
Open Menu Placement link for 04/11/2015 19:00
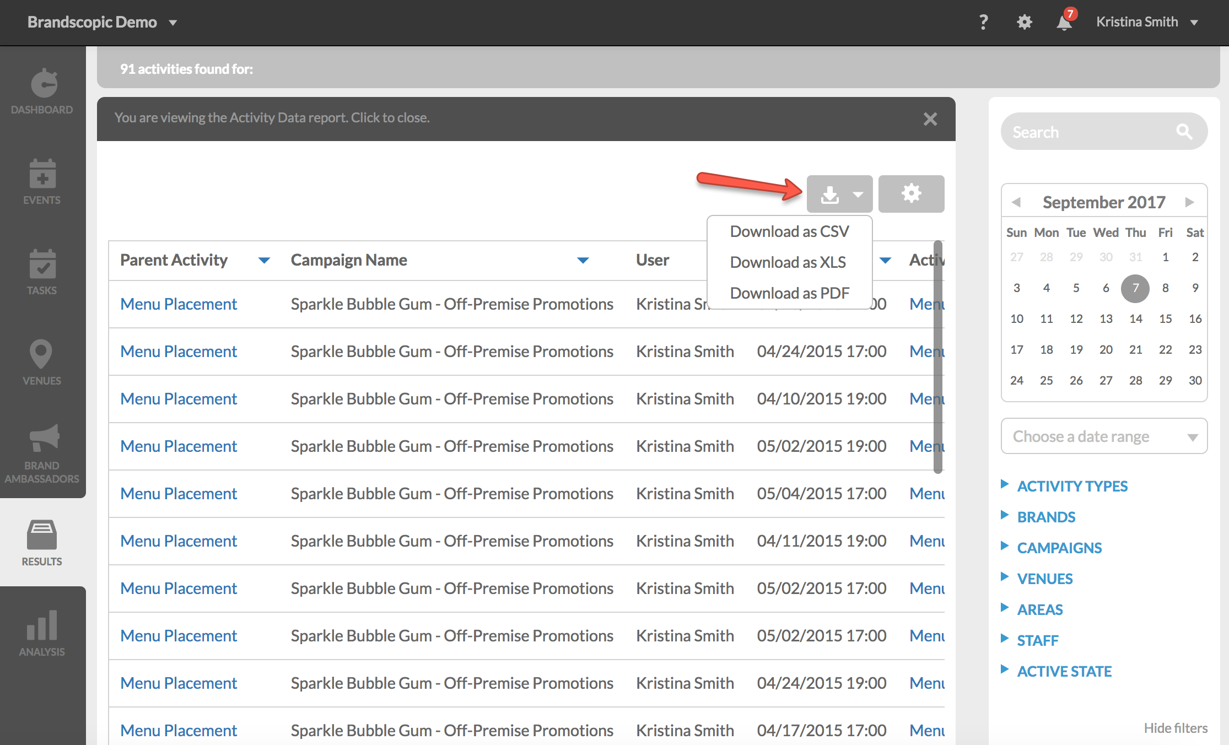pyautogui.click(x=179, y=541)
